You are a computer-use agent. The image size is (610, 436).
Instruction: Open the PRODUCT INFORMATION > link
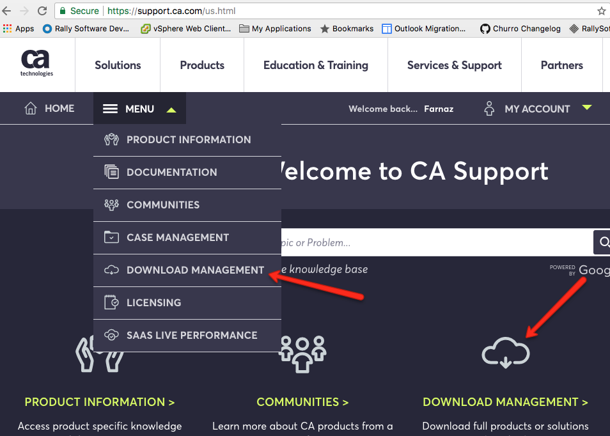coord(100,401)
